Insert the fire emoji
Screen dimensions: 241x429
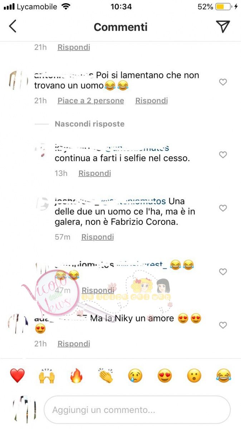76,376
